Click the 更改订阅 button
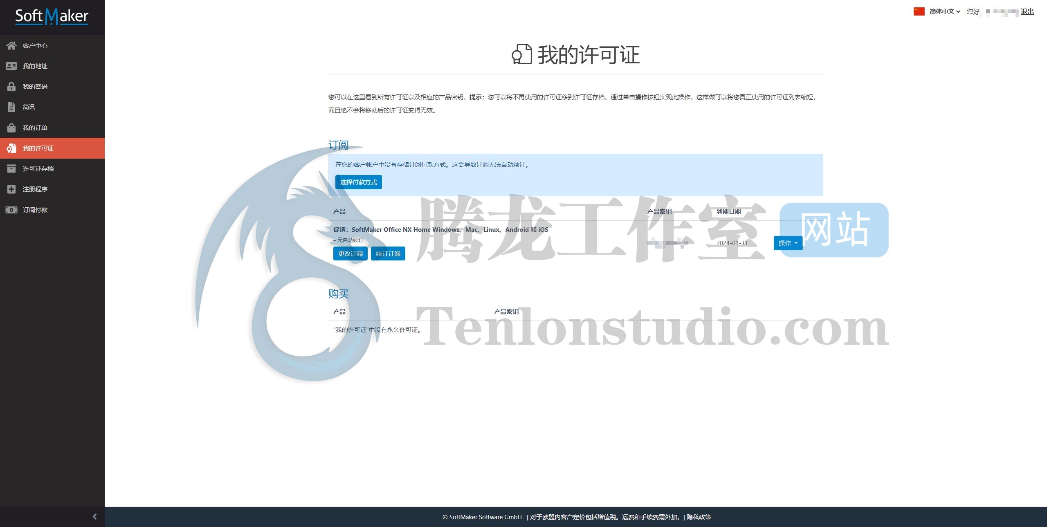This screenshot has height=527, width=1047. coord(350,253)
